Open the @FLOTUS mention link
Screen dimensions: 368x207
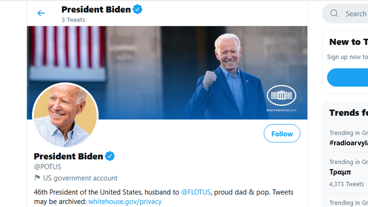[196, 192]
